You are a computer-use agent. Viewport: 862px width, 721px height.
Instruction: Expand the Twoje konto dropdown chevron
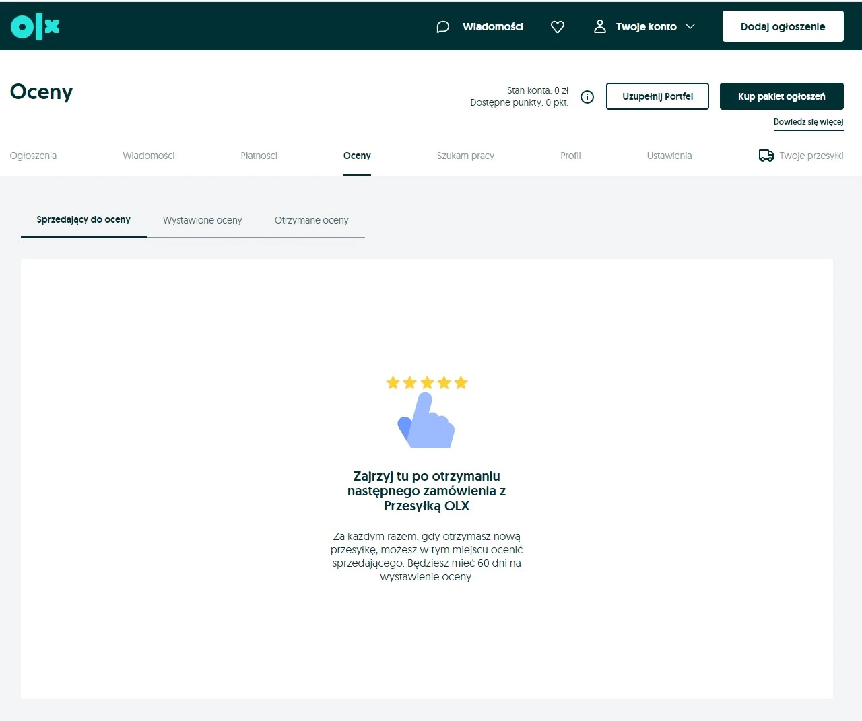coord(690,26)
